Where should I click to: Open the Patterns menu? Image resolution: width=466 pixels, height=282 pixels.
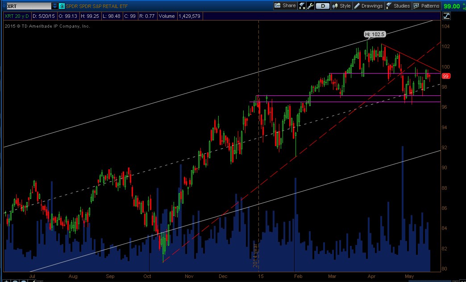[426, 6]
